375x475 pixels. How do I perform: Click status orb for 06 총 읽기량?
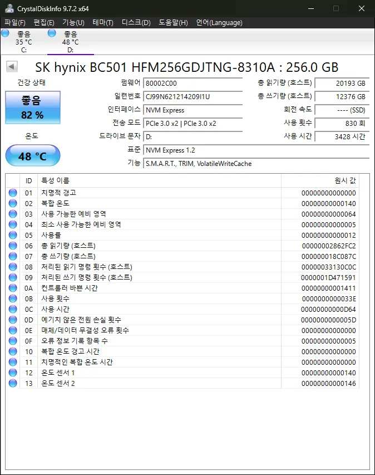coord(13,246)
